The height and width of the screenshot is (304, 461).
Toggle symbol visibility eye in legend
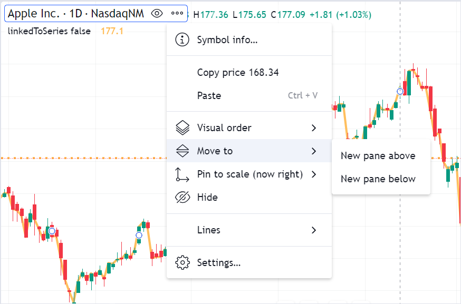pos(157,14)
